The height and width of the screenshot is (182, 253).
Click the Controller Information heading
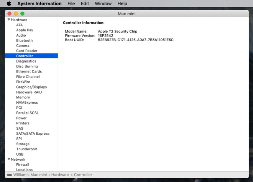coord(84,23)
